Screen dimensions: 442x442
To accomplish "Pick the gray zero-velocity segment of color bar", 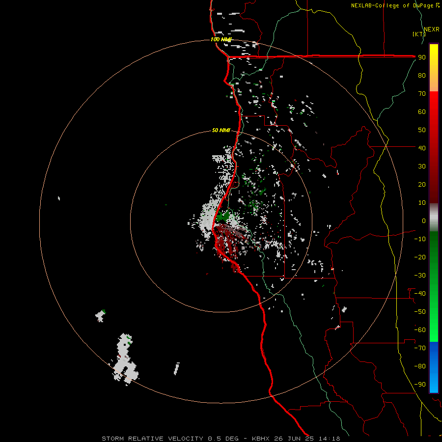I will pos(434,218).
